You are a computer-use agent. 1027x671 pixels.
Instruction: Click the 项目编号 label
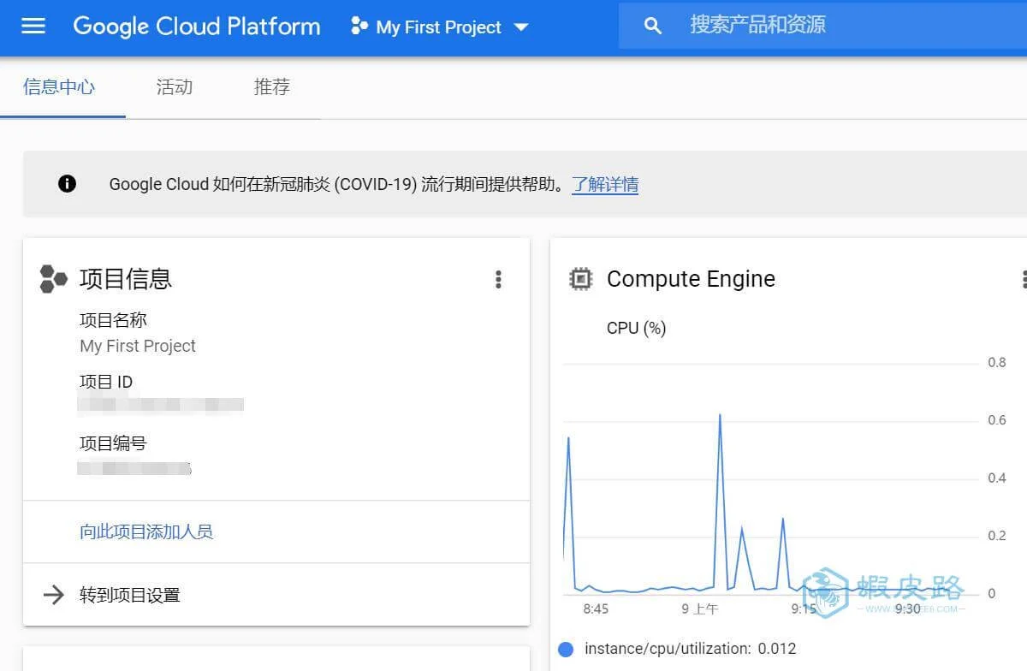(113, 443)
